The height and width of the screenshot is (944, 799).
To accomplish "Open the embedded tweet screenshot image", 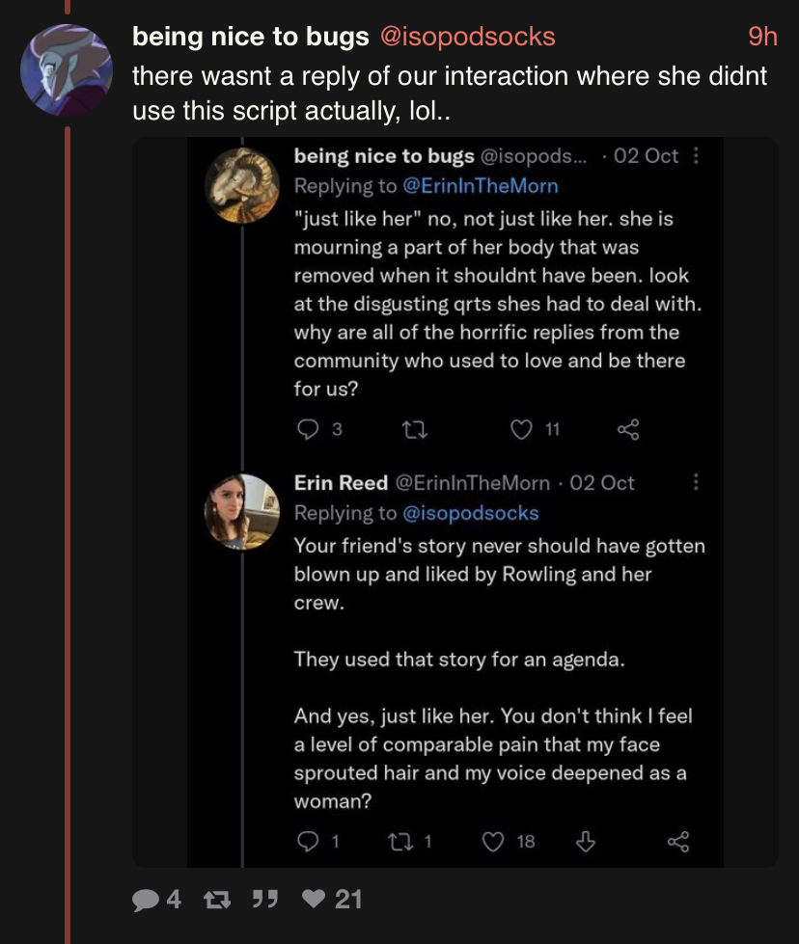I will coord(455,501).
